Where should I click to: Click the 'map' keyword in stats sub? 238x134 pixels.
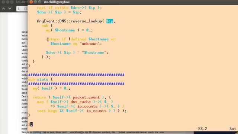40,102
